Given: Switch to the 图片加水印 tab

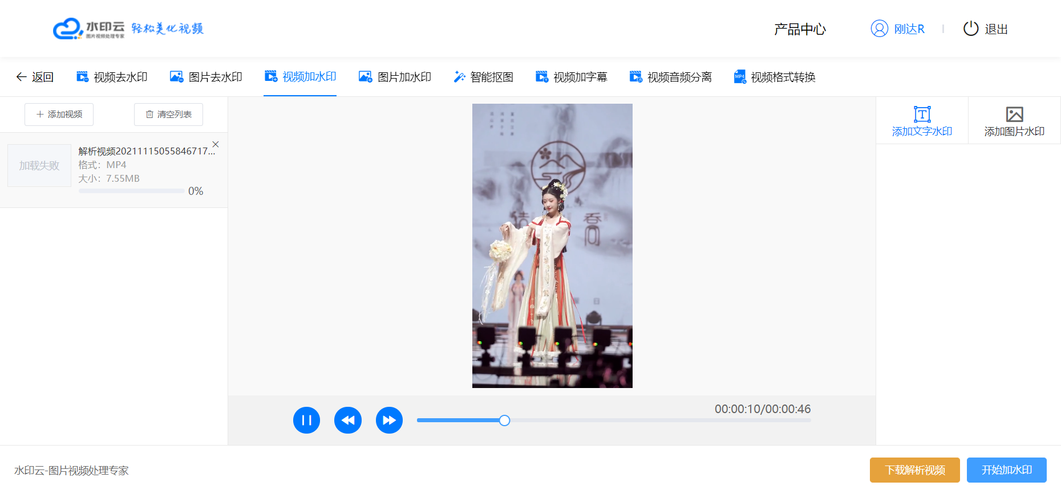Looking at the screenshot, I should click(x=404, y=77).
